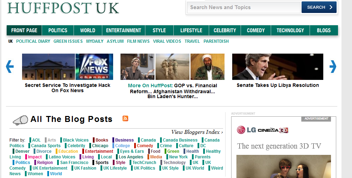The image size is (352, 178).
Task: Filter blog posts by Canada Business
Action: [x=180, y=140]
